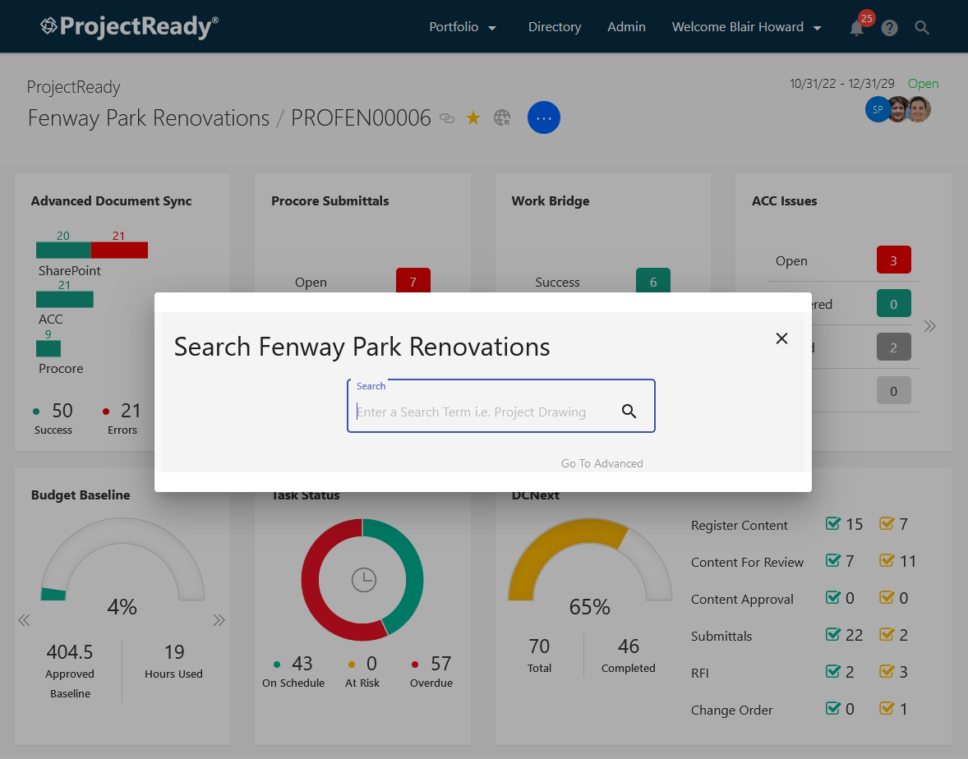Click the search magnifier in the top navigation
This screenshot has height=759, width=968.
(921, 27)
